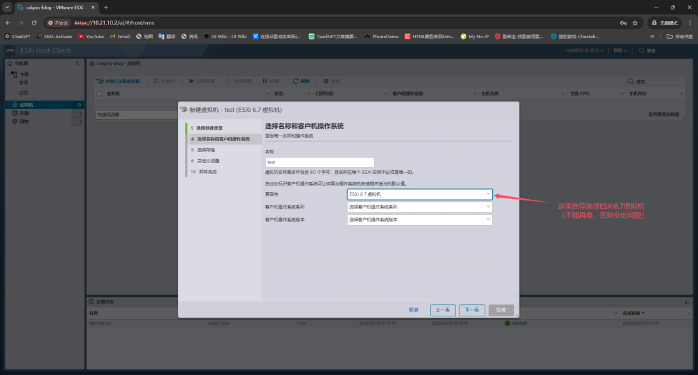
Task: Open the Gmail bookmark
Action: pyautogui.click(x=120, y=37)
